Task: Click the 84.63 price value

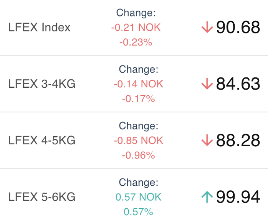Action: point(238,84)
